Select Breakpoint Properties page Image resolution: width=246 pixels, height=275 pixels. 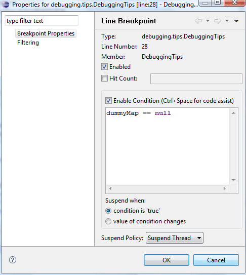(x=46, y=33)
